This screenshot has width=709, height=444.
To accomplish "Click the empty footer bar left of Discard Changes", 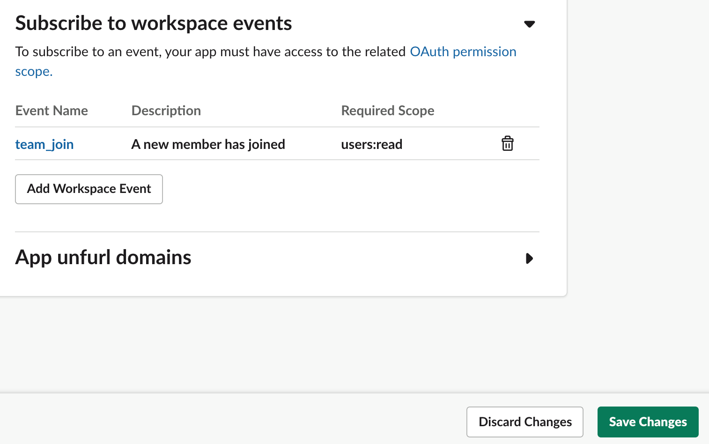I will (234, 420).
